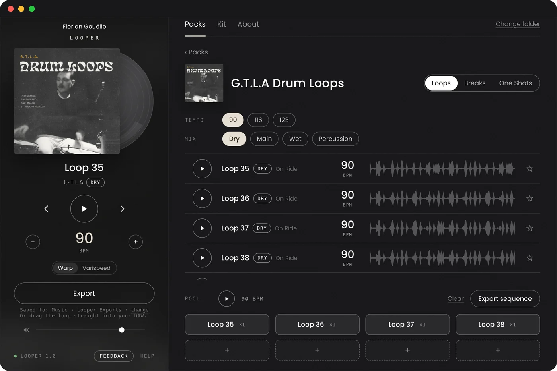Click the Loop 35 waveform

coord(442,169)
